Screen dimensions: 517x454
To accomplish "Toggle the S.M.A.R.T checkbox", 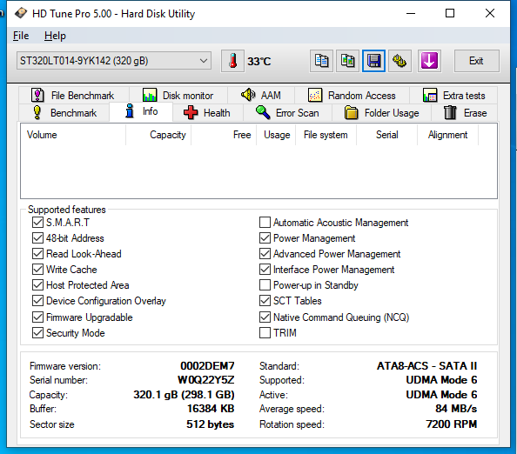I will tap(37, 223).
